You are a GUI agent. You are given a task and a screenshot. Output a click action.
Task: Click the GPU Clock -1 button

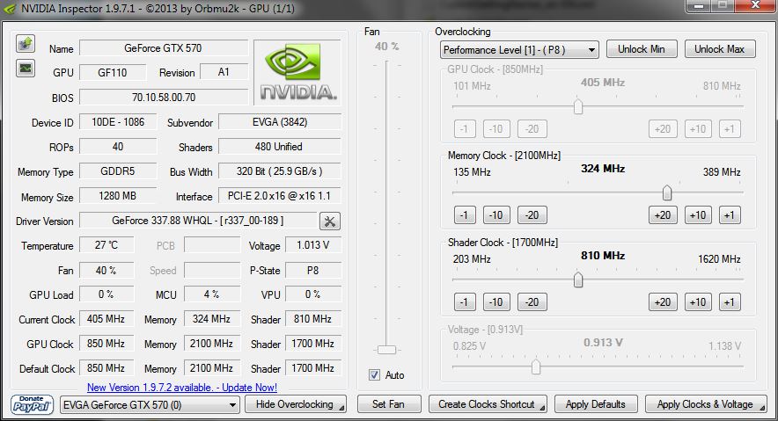(465, 129)
